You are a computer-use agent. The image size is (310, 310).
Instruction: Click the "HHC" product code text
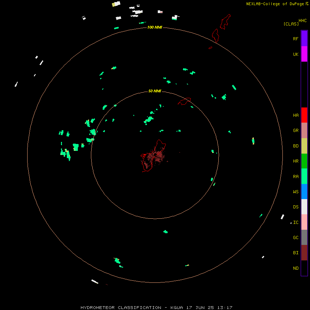[x=302, y=21]
